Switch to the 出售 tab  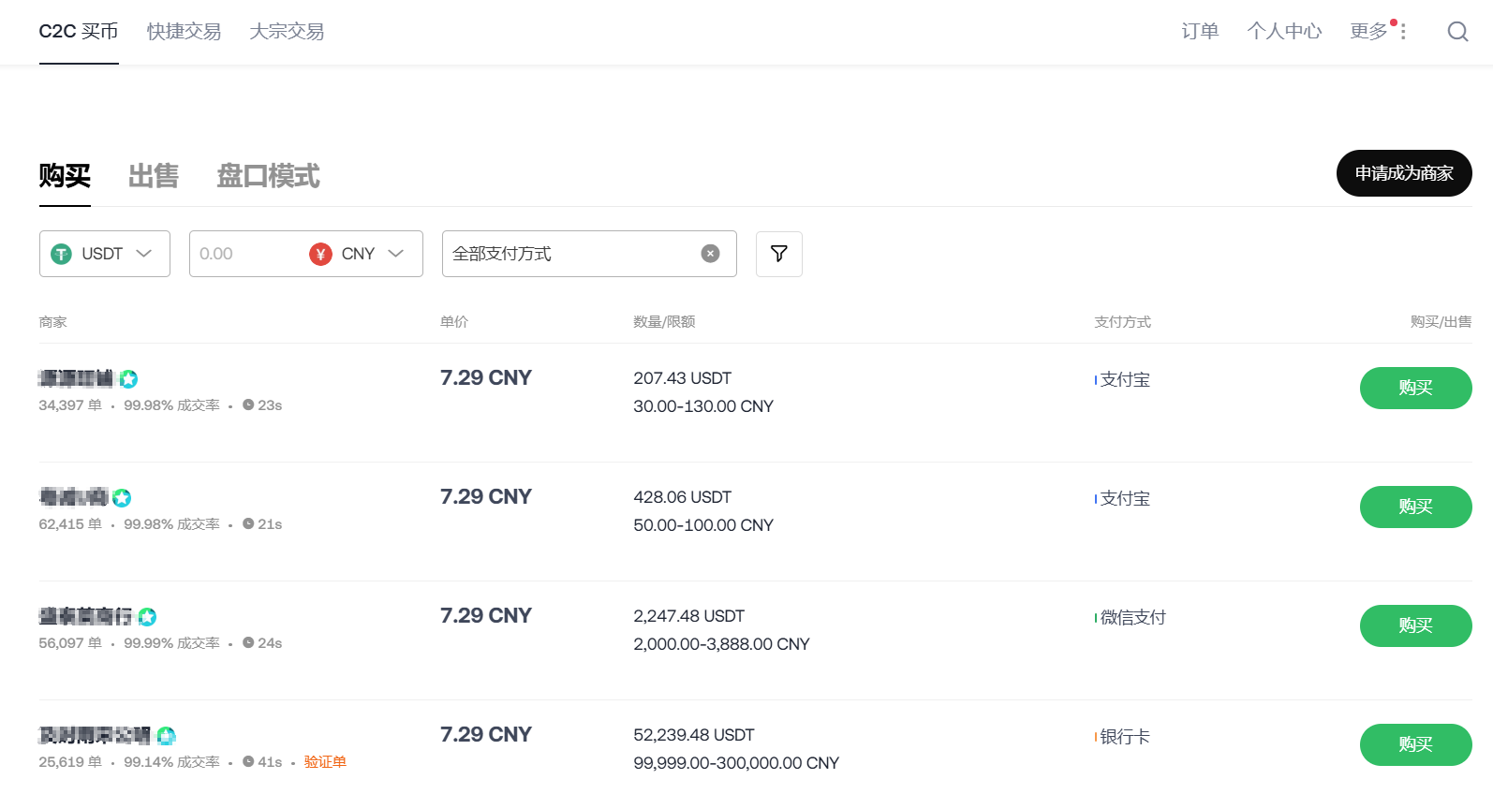click(x=154, y=176)
